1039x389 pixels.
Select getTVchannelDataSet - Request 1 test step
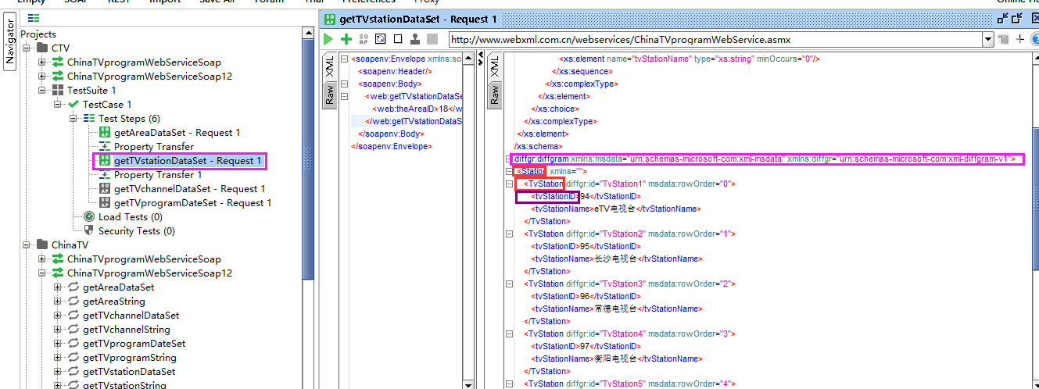point(189,189)
